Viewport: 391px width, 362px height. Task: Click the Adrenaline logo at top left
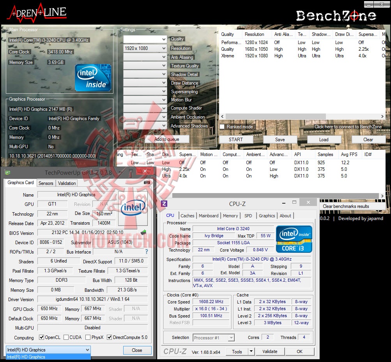tap(37, 13)
